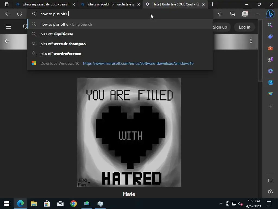Open File Explorer from taskbar
The width and height of the screenshot is (278, 209).
point(33,204)
